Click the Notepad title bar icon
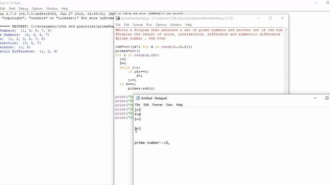The width and height of the screenshot is (330, 185). (138, 98)
